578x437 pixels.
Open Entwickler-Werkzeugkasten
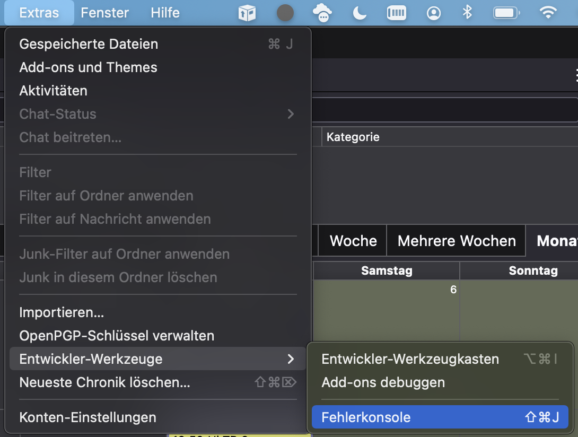410,359
